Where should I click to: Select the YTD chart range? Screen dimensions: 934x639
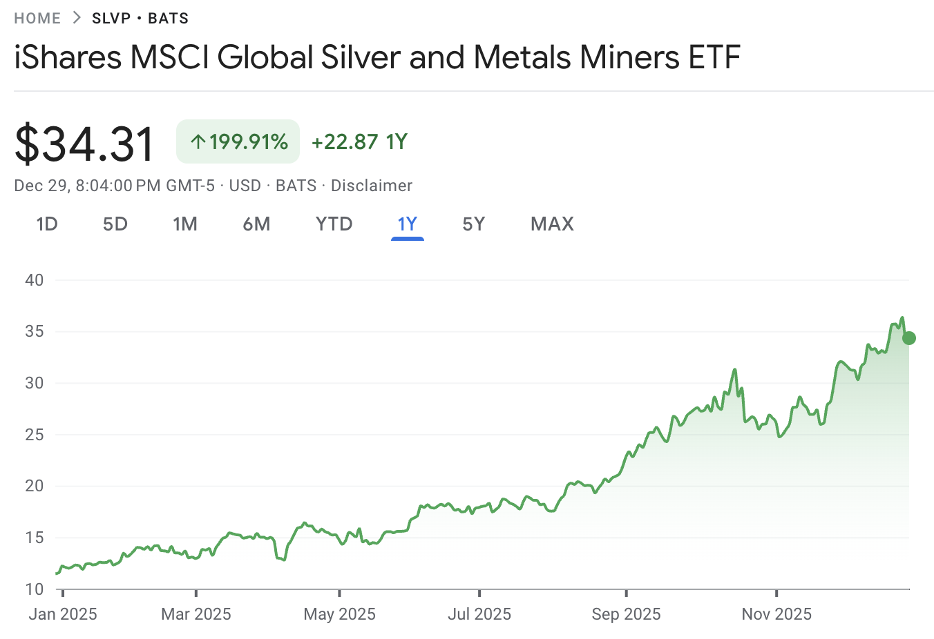pos(334,224)
